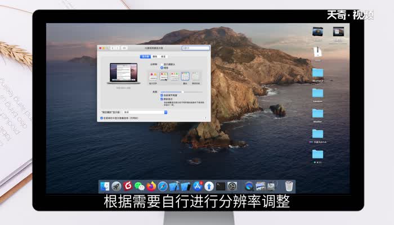Screen dimensions: 394x225
Task: Open the AirPlay display dropdown
Action: [x=145, y=112]
